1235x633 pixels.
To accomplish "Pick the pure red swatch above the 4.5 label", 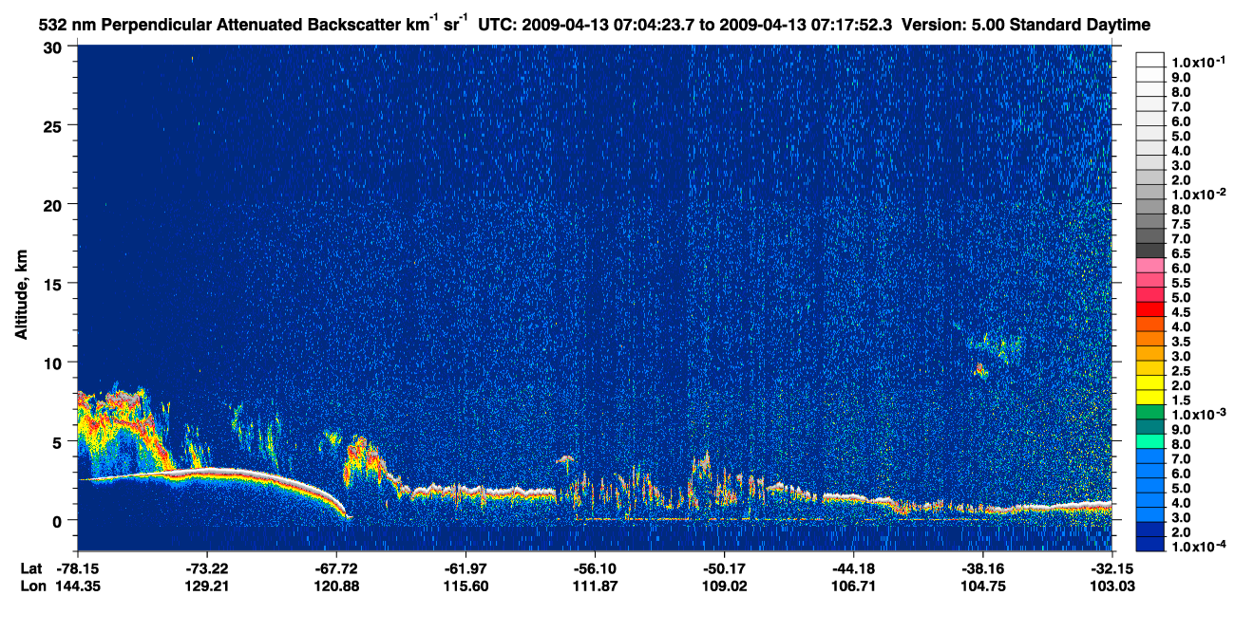I will tap(1150, 309).
